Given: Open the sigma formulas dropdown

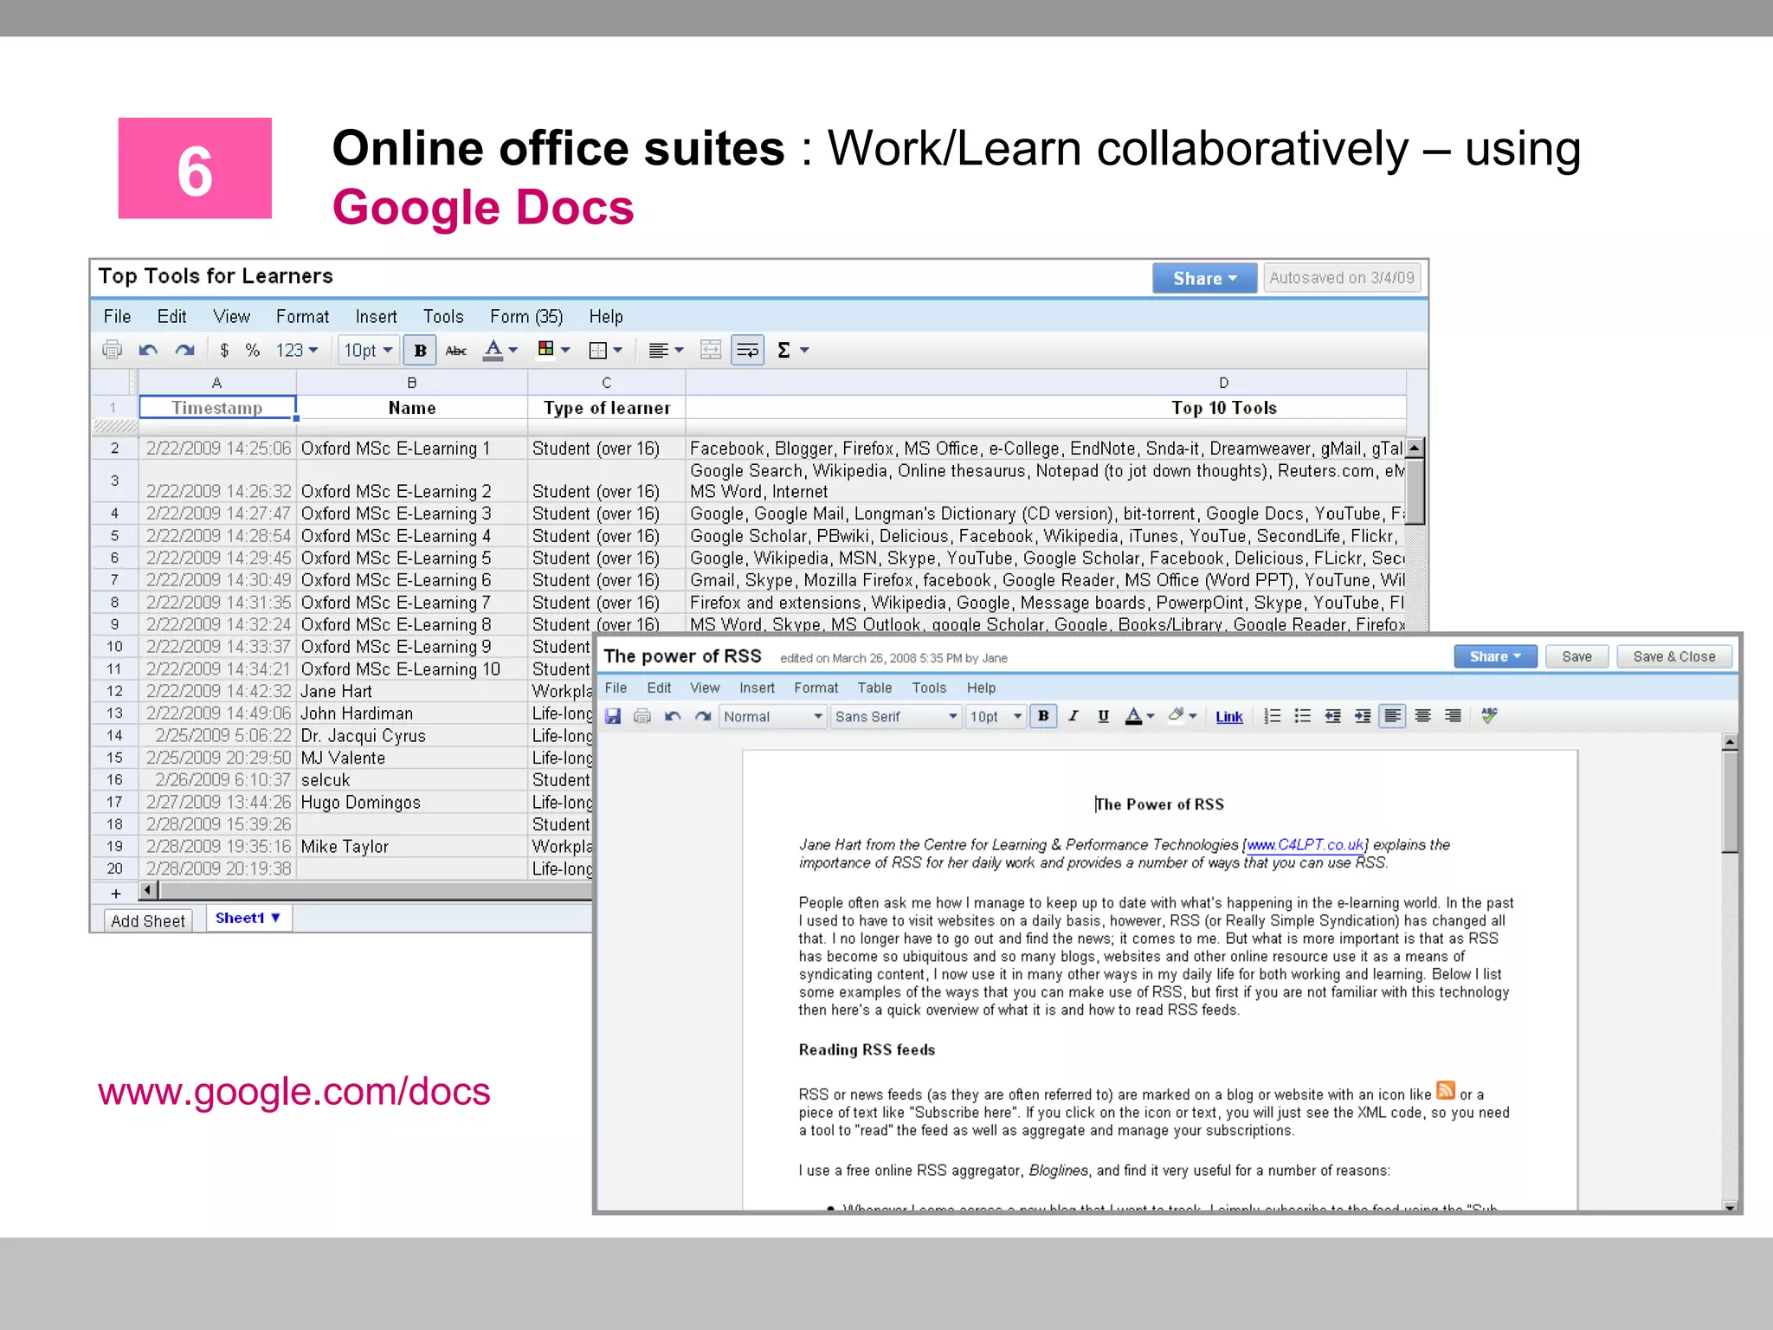Looking at the screenshot, I should [x=793, y=350].
